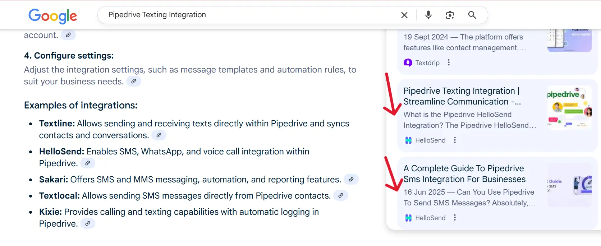The width and height of the screenshot is (601, 246).
Task: Click the SMS Guide result thumbnail
Action: coord(569,185)
